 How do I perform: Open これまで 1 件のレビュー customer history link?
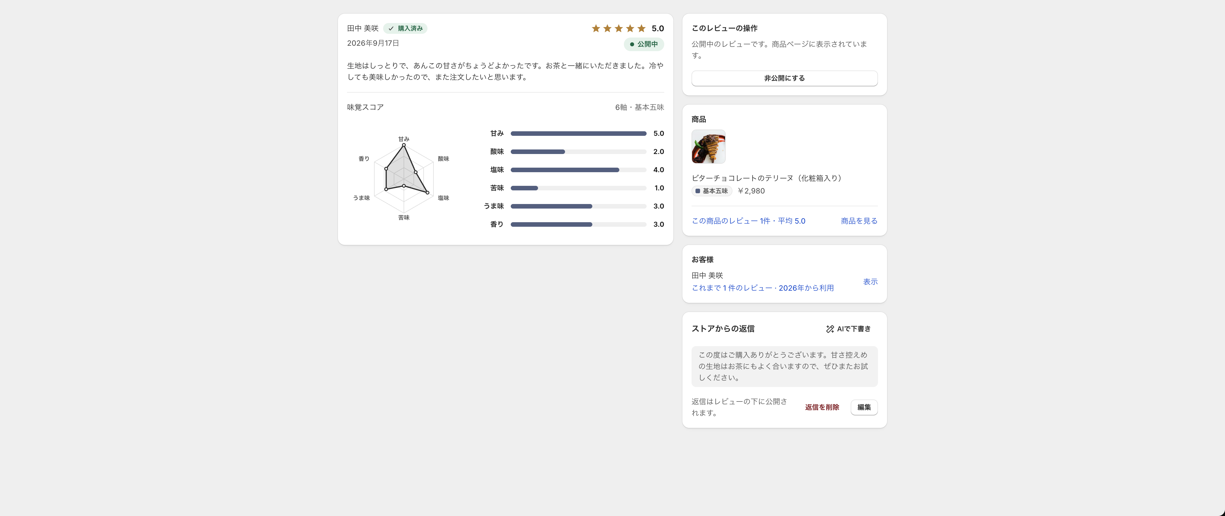pos(762,288)
